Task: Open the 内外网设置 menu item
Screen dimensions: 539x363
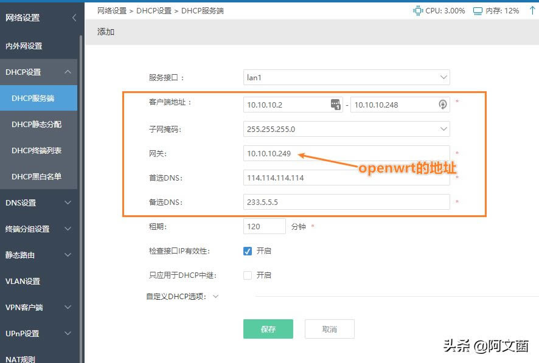Action: pyautogui.click(x=38, y=46)
